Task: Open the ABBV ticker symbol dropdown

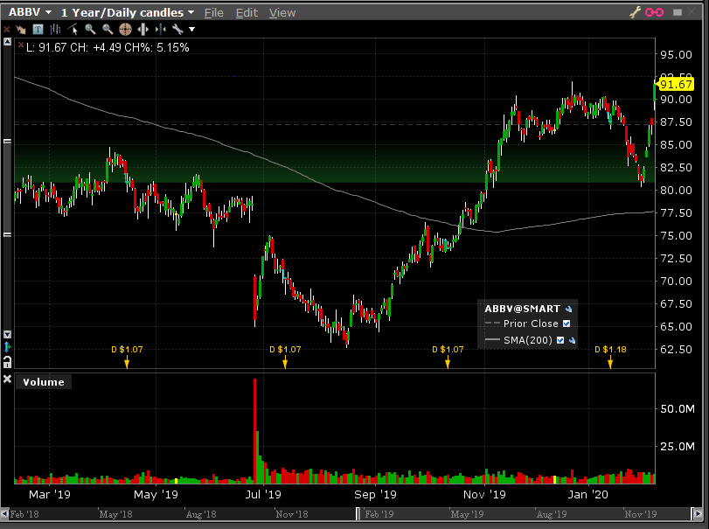Action: [x=47, y=12]
